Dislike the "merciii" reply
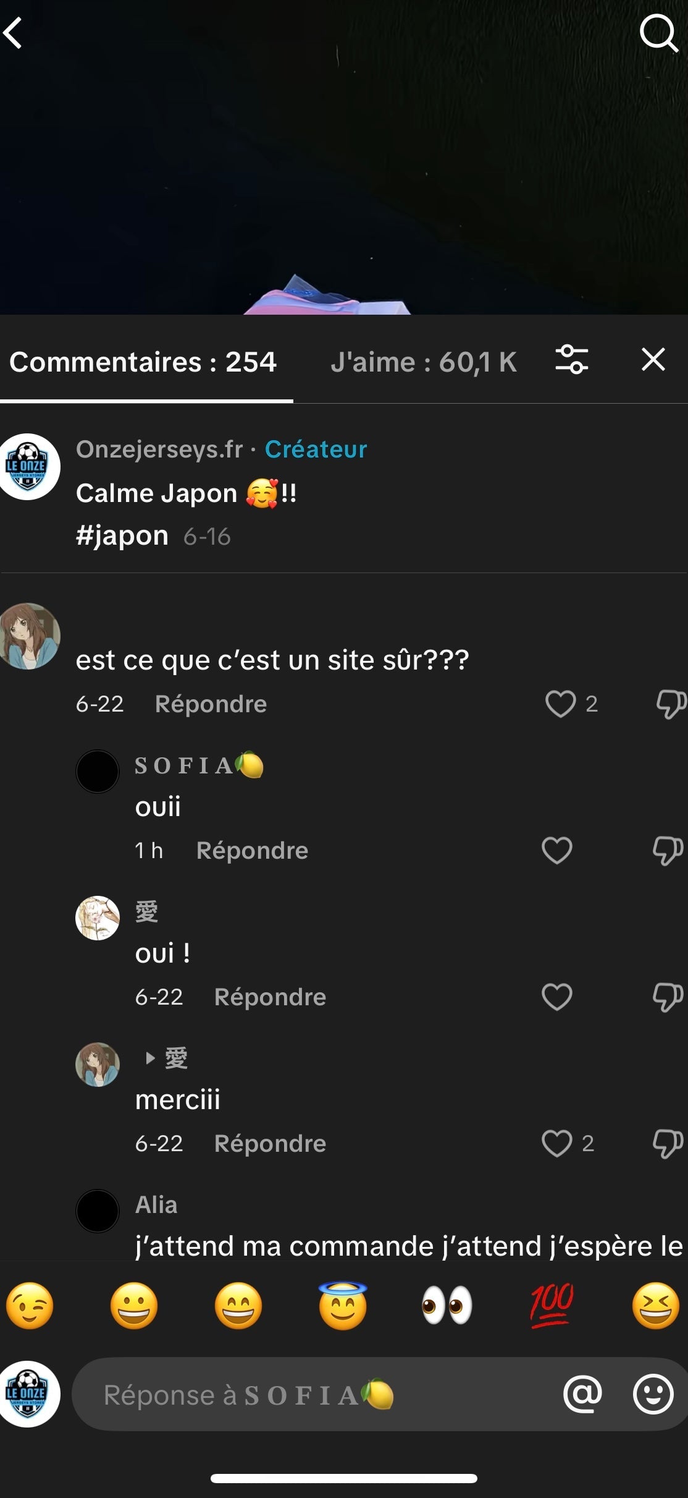Viewport: 688px width, 1498px height. [668, 1143]
